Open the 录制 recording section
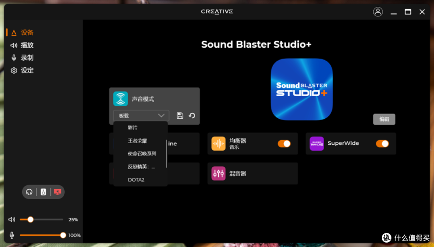 pyautogui.click(x=27, y=58)
